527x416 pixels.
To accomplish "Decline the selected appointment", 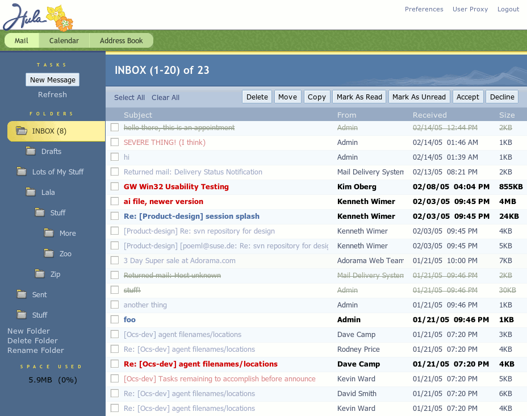I will pos(502,97).
